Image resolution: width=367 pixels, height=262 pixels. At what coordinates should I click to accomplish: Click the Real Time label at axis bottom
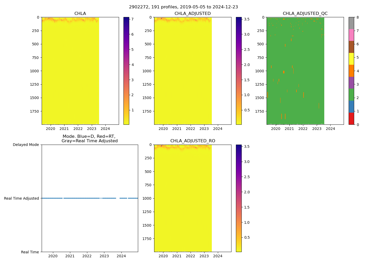(x=30, y=252)
